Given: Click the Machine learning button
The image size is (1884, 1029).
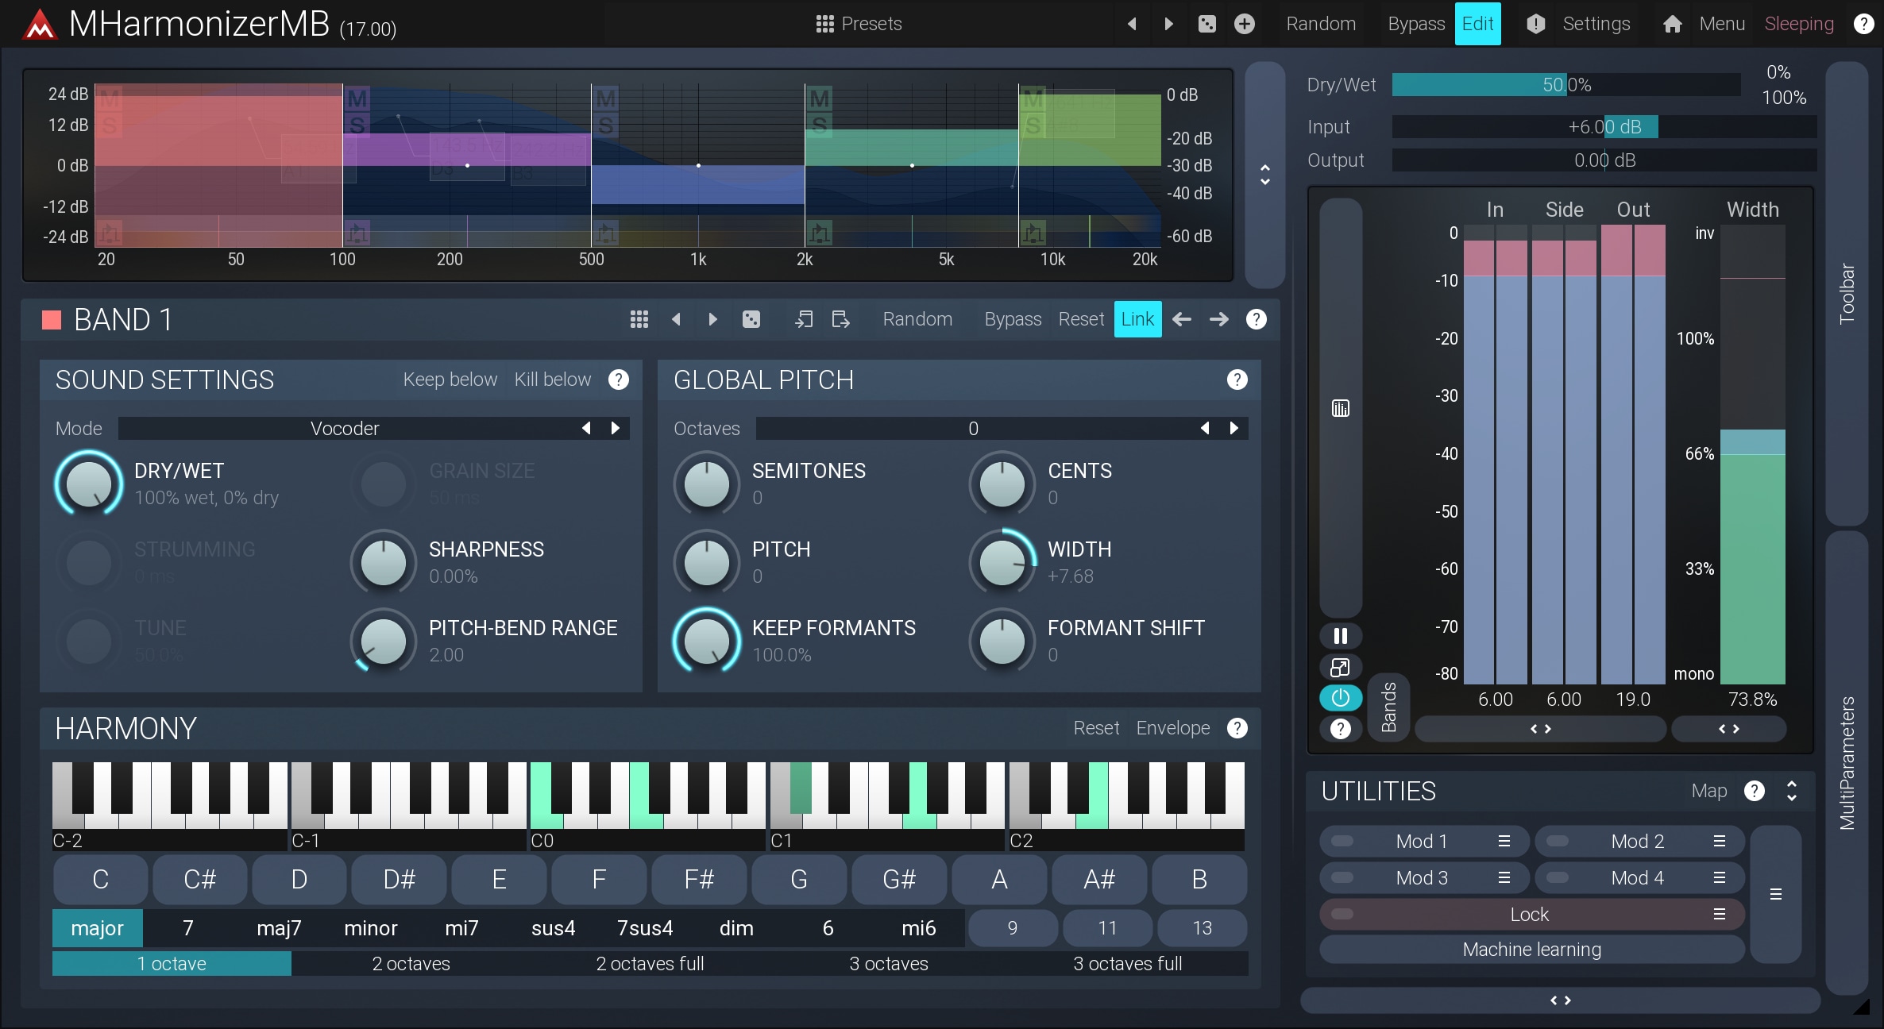Looking at the screenshot, I should click(1531, 950).
